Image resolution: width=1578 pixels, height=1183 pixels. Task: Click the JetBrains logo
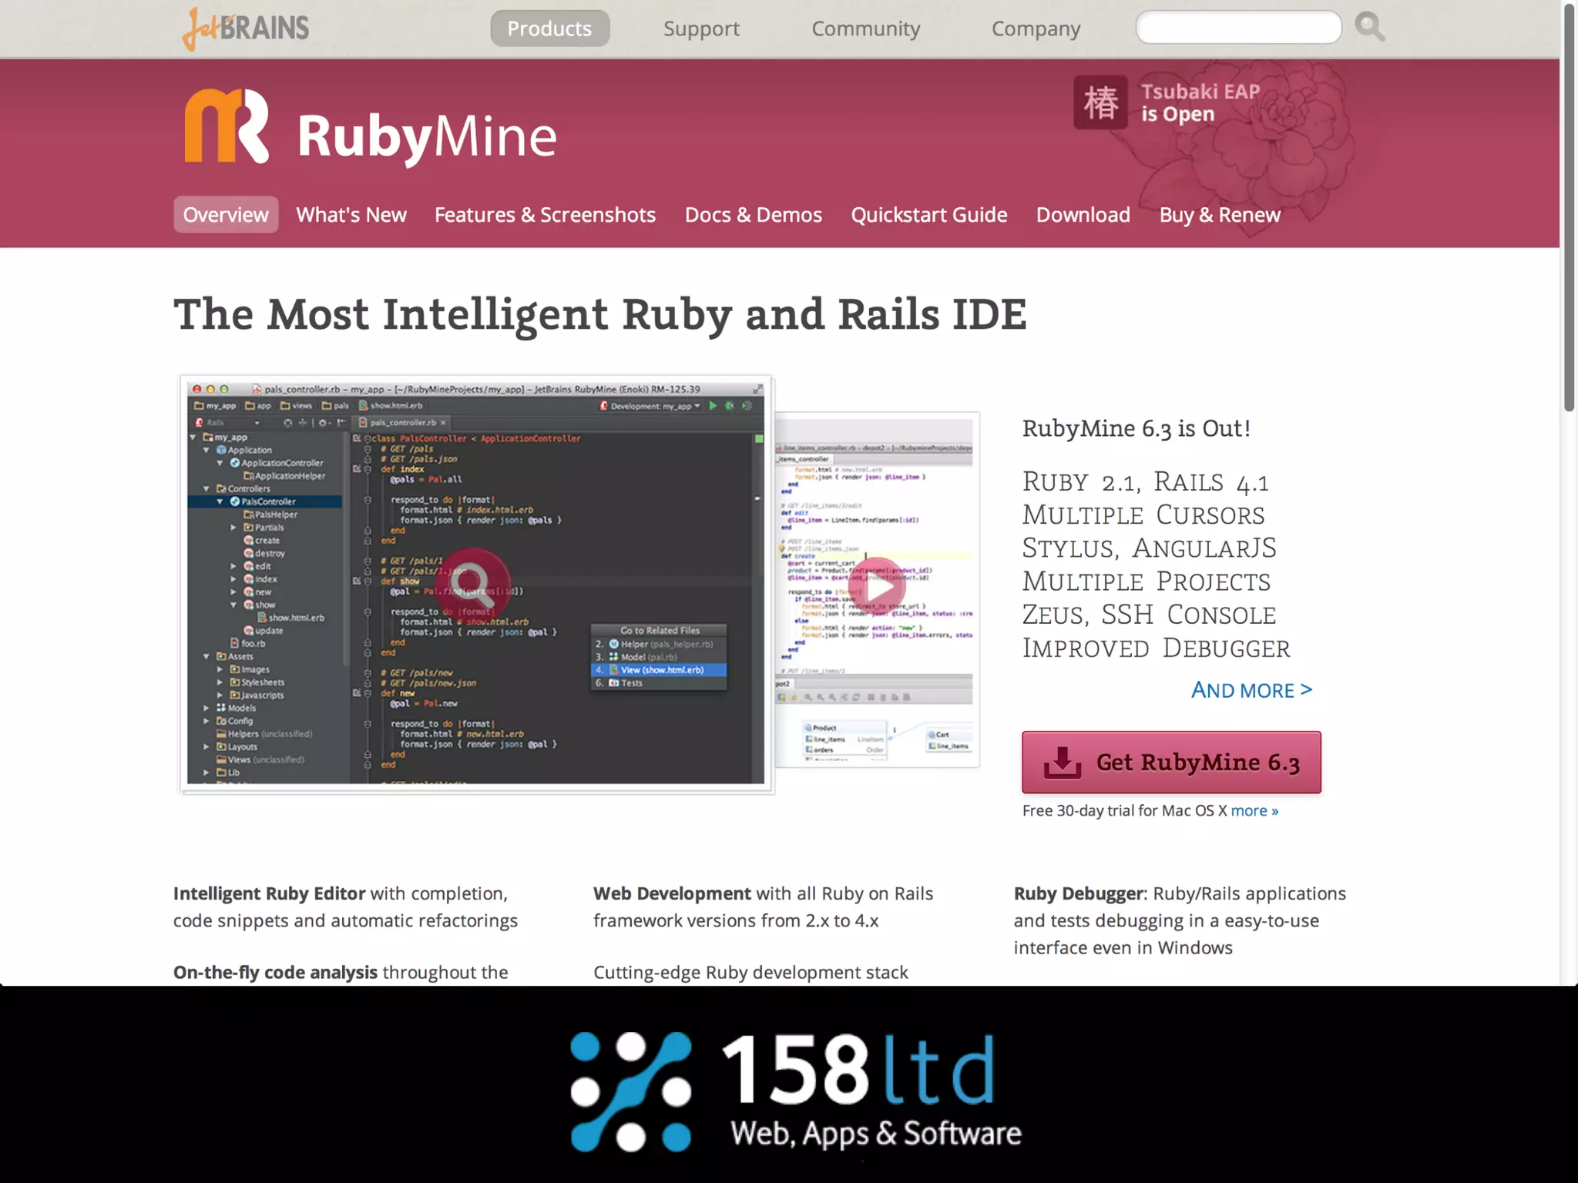pos(246,28)
